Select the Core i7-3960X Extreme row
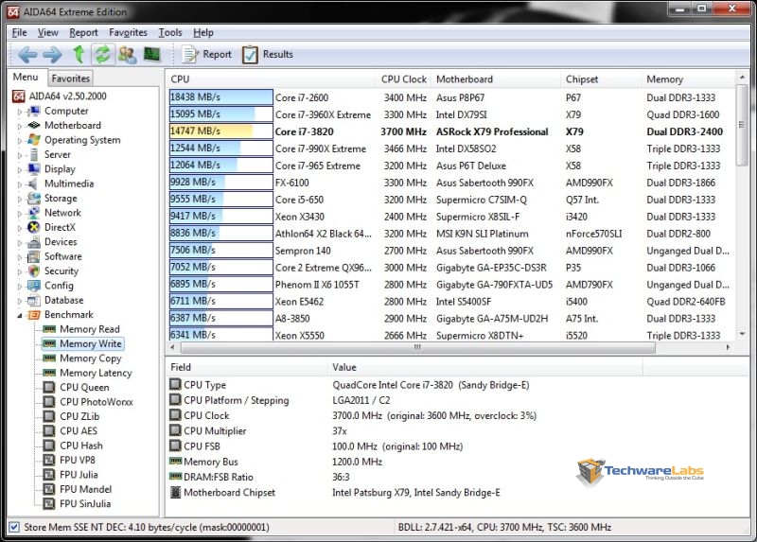The height and width of the screenshot is (542, 757). point(451,114)
